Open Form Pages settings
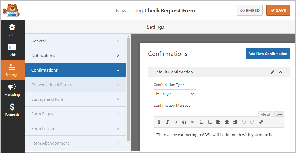 click(x=76, y=114)
